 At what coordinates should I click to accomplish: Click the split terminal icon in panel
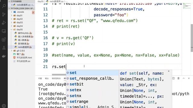tap(173, 78)
